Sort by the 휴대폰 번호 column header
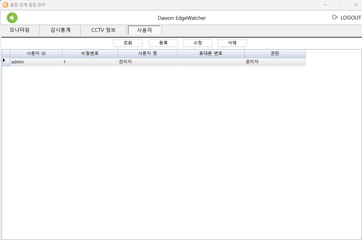 pos(211,54)
